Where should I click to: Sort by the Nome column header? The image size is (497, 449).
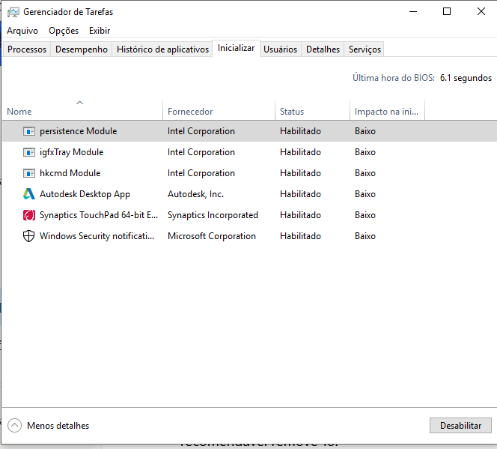tap(82, 109)
